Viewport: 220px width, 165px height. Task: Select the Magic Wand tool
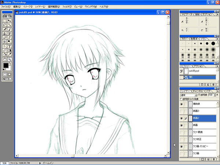tap(10, 25)
